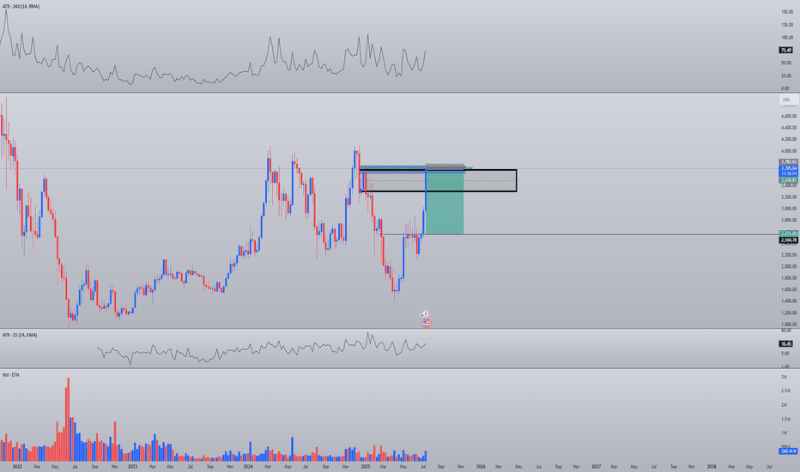
Task: Click the 2022 label on the time axis
Action: [17, 466]
